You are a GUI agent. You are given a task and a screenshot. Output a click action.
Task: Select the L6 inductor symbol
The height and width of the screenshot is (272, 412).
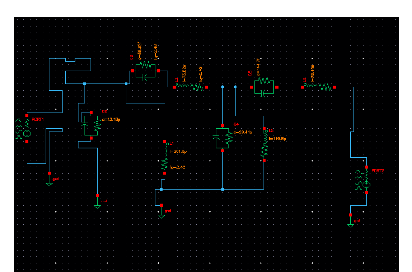click(x=318, y=87)
